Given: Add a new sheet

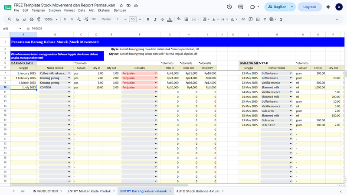Looking at the screenshot, I should pos(14,191).
